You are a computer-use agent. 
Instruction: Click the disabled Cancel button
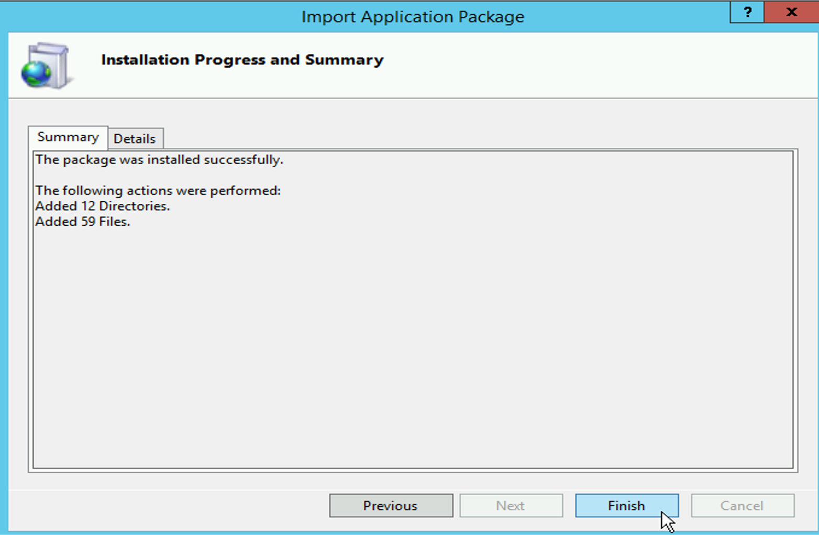(742, 506)
